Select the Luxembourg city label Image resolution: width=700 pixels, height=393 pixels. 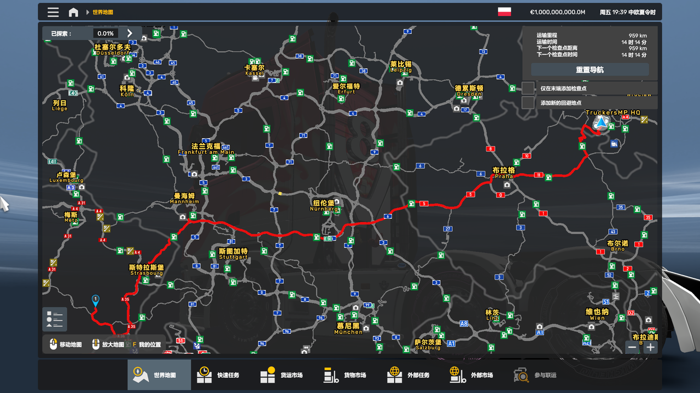point(66,177)
